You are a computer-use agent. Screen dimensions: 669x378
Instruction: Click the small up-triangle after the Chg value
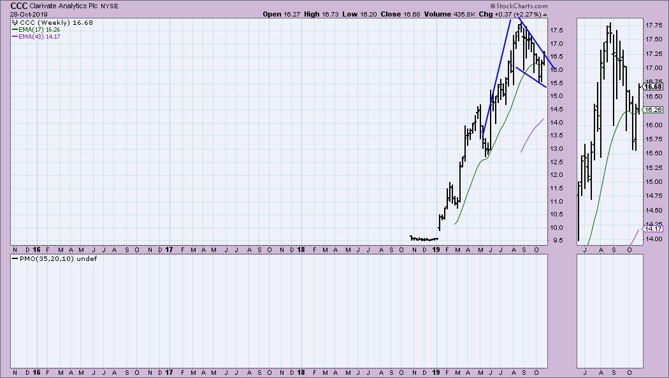(545, 15)
